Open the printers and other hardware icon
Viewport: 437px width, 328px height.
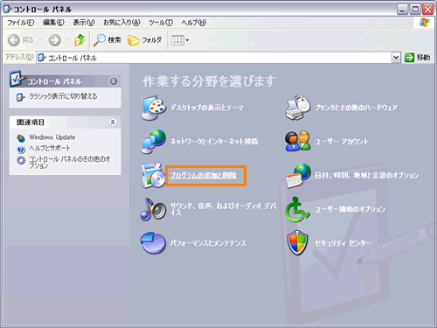point(298,108)
